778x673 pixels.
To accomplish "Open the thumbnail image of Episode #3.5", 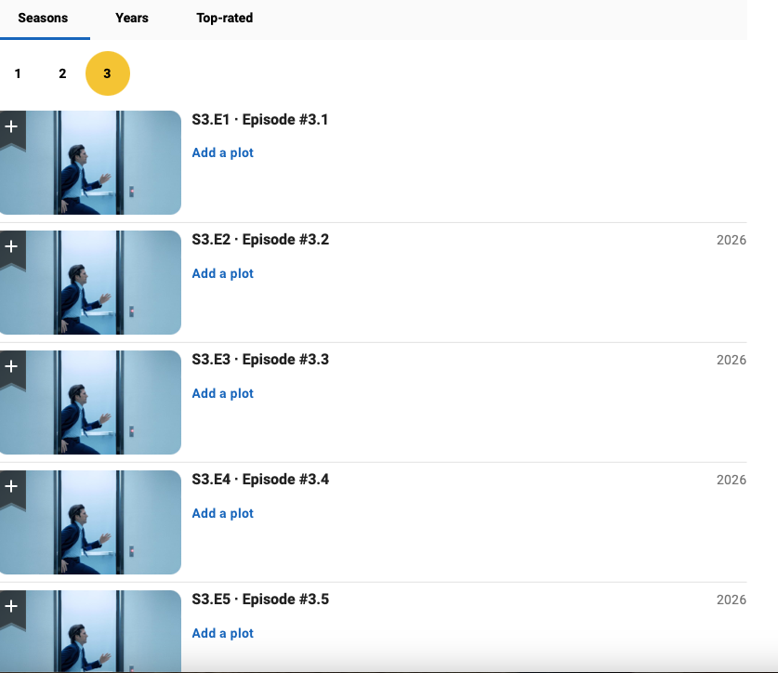I will [x=90, y=631].
